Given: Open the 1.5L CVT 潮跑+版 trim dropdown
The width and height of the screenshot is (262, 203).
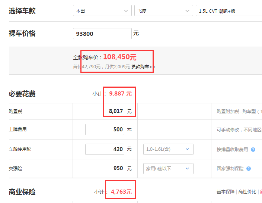Looking at the screenshot, I should coord(229,11).
